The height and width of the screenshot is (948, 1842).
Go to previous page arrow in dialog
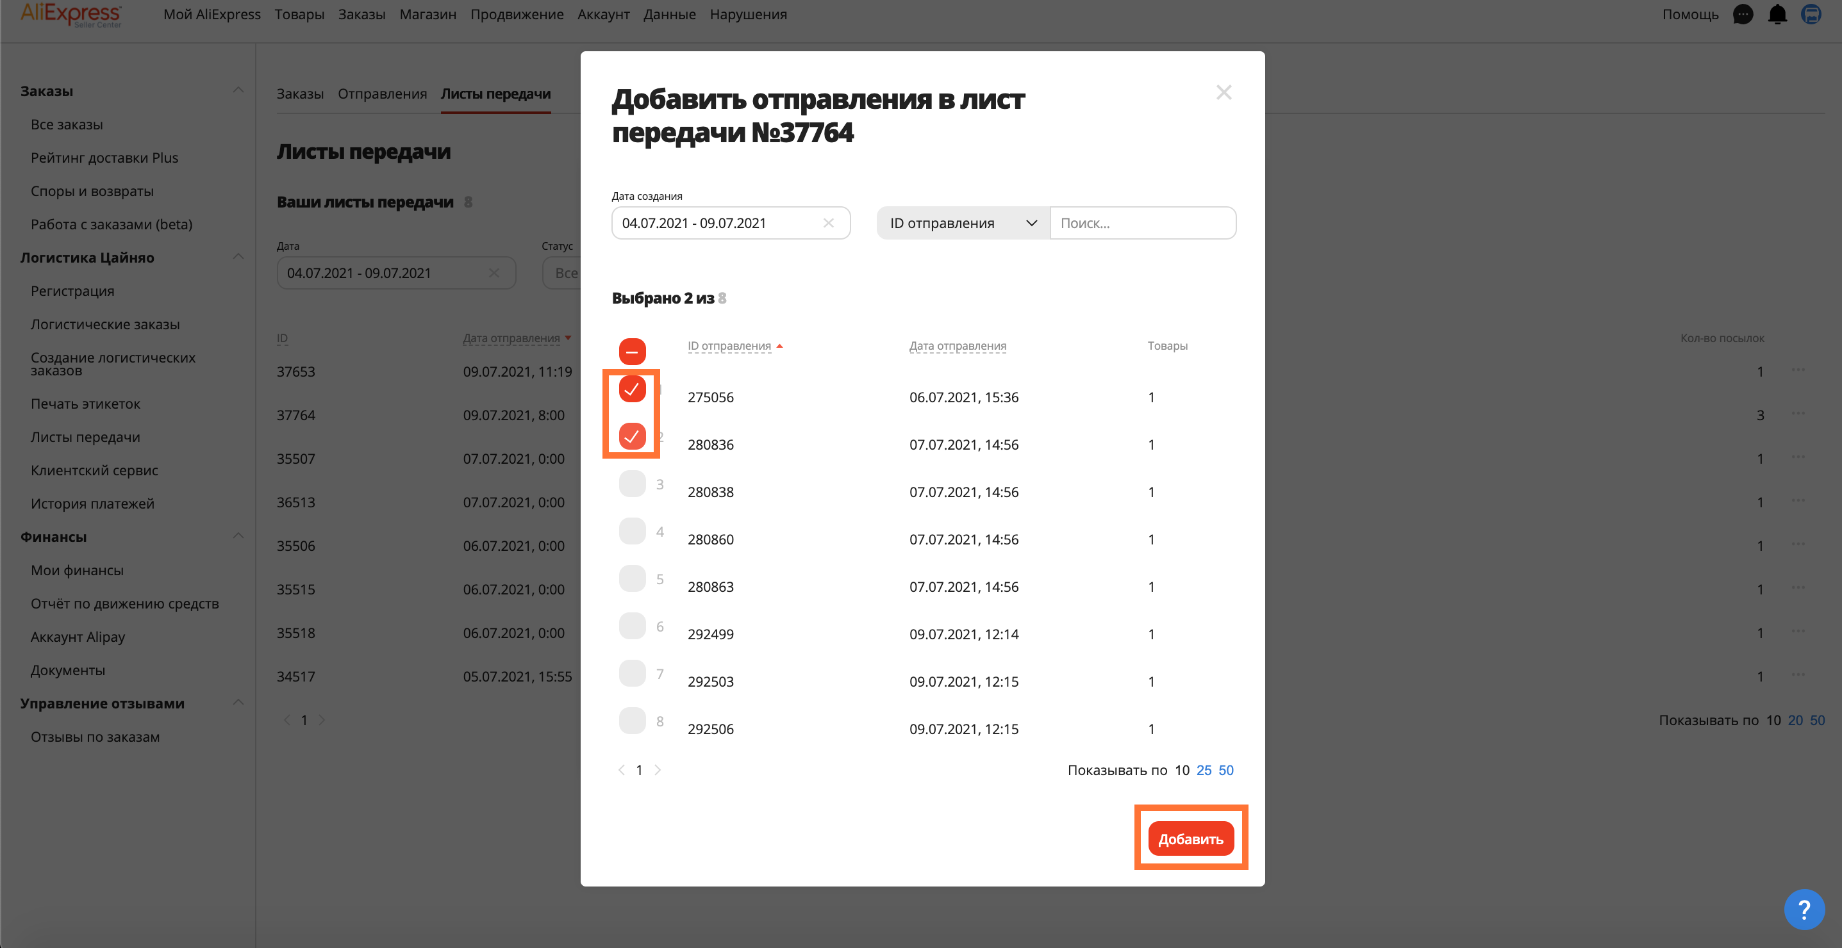click(622, 769)
